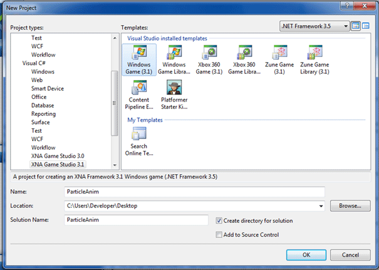This screenshot has width=379, height=270.
Task: Open the .NET Framework 3.5 dropdown
Action: [x=314, y=26]
